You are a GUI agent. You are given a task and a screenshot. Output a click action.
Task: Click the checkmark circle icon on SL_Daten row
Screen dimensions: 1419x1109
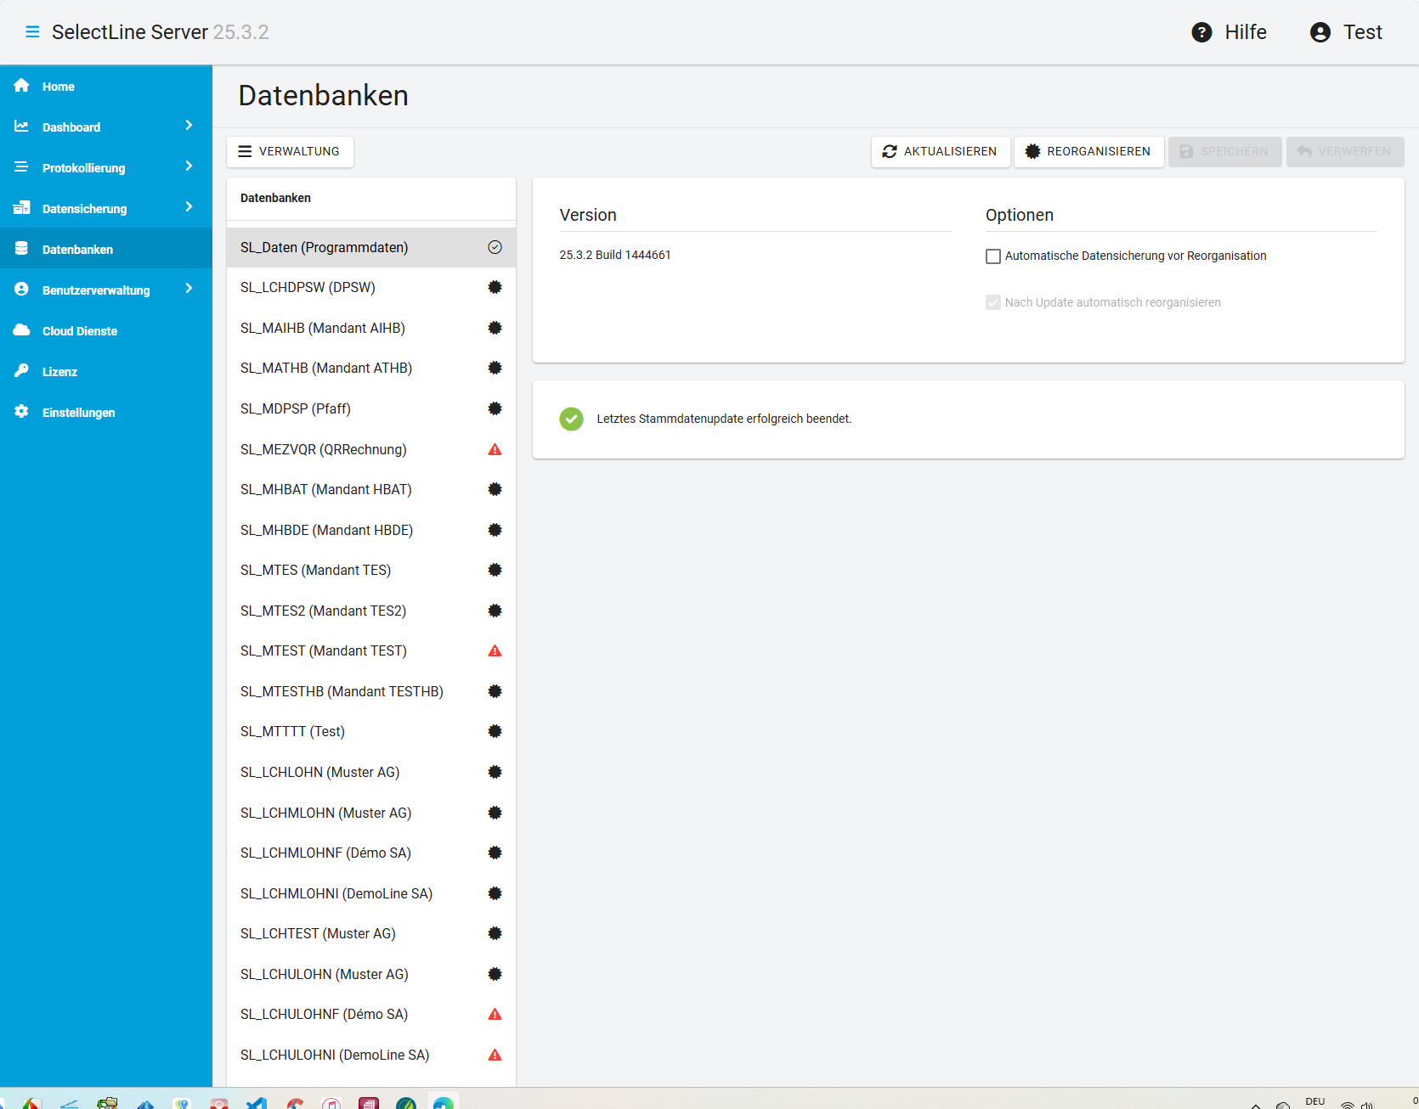click(x=495, y=247)
